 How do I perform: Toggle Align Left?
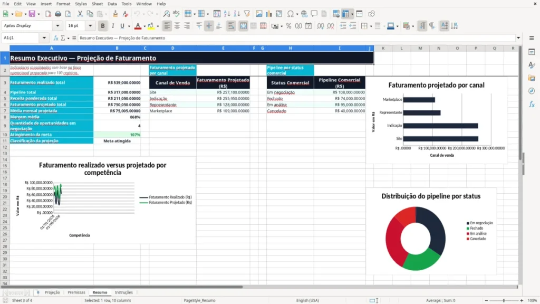tap(167, 26)
